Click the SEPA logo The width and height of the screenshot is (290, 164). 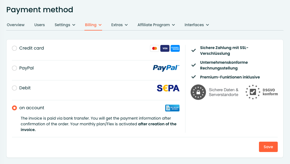[x=168, y=88]
